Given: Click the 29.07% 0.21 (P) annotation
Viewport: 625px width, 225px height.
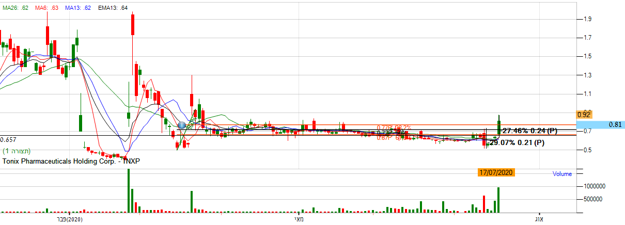Looking at the screenshot, I should tap(517, 142).
